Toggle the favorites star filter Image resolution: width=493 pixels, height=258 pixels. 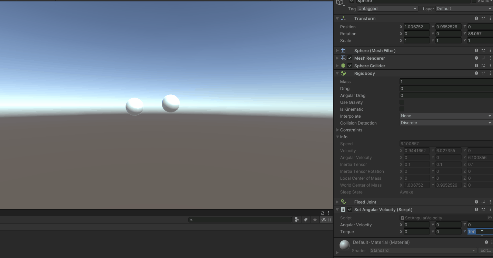[x=315, y=220]
